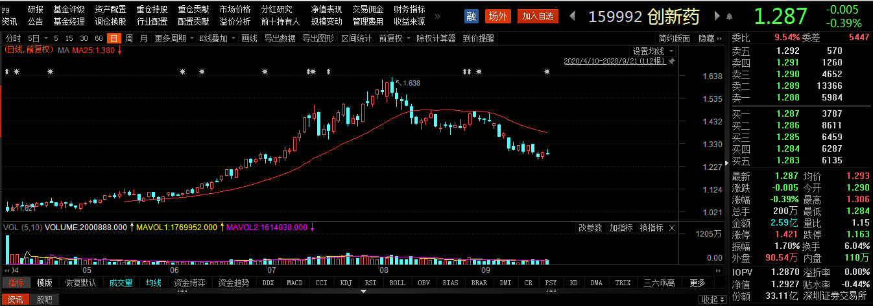The width and height of the screenshot is (873, 306).
Task: Switch to the BOLL indicator tab
Action: pos(397,283)
